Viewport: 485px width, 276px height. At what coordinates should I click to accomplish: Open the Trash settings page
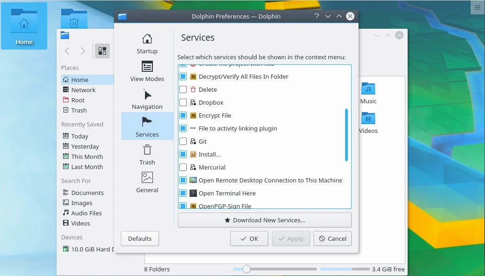tap(147, 155)
